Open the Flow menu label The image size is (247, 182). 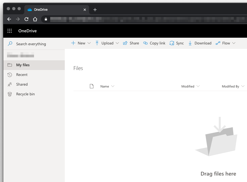[x=226, y=43]
